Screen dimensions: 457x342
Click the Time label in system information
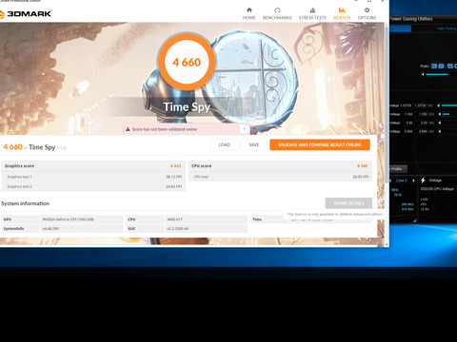click(257, 219)
